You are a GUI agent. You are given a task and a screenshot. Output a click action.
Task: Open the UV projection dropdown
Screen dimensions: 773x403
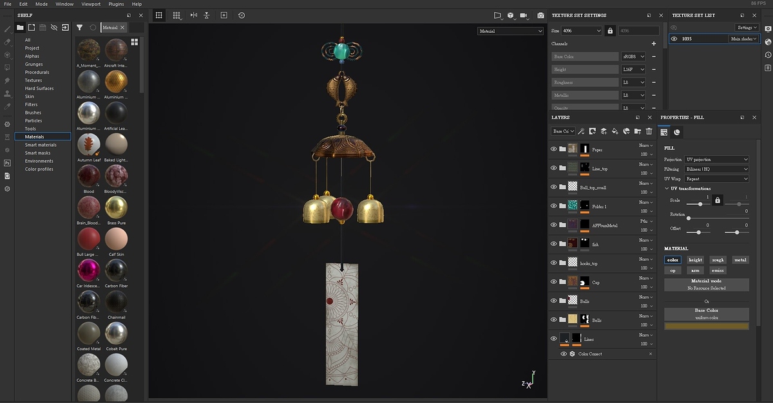coord(716,160)
